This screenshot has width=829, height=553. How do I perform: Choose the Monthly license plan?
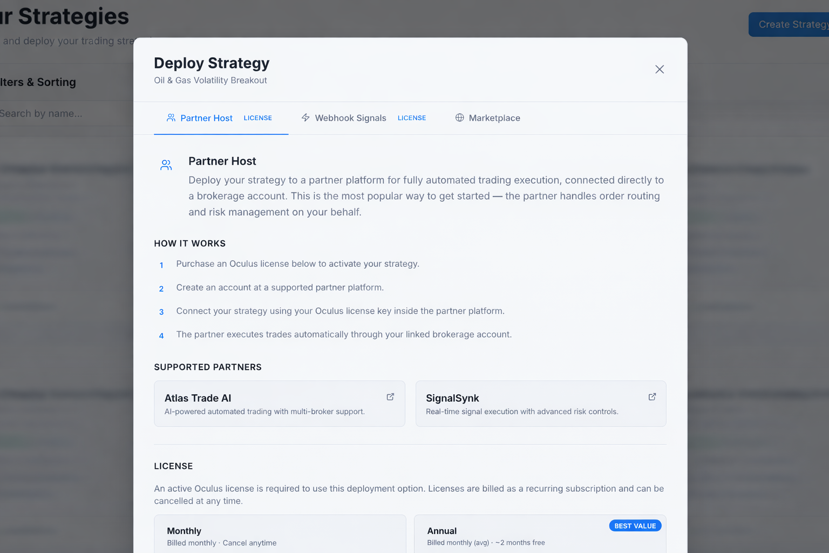coord(280,535)
